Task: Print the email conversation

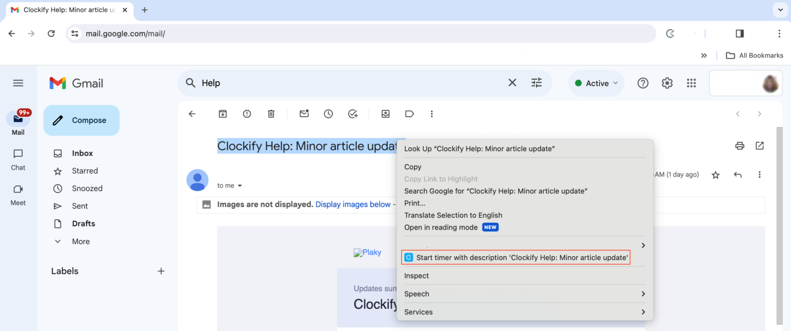Action: point(740,146)
